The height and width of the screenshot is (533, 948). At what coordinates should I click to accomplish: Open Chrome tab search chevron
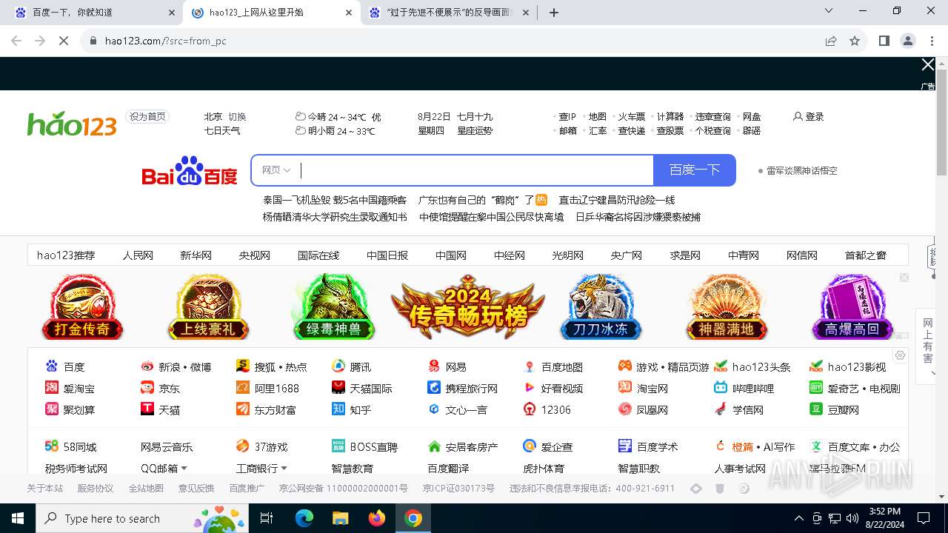click(829, 11)
